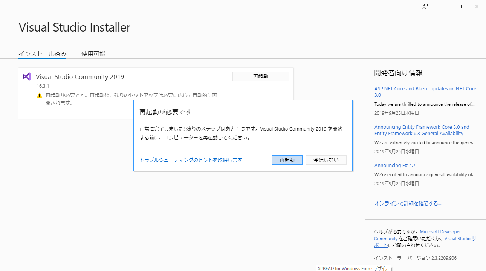Click 再起動 button on the product card

point(261,76)
